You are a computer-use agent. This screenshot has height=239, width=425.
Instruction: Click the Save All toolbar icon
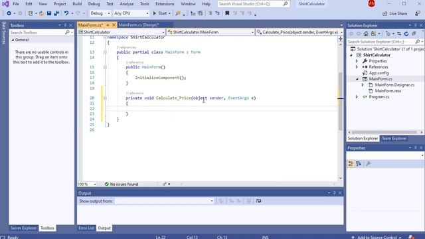point(56,13)
